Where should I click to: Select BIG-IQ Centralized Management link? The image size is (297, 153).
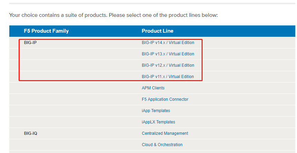click(165, 133)
